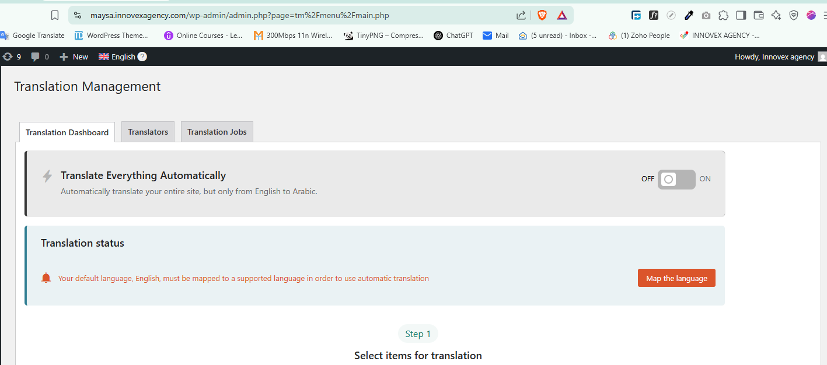827x365 pixels.
Task: Open the New content admin menu
Action: click(74, 57)
